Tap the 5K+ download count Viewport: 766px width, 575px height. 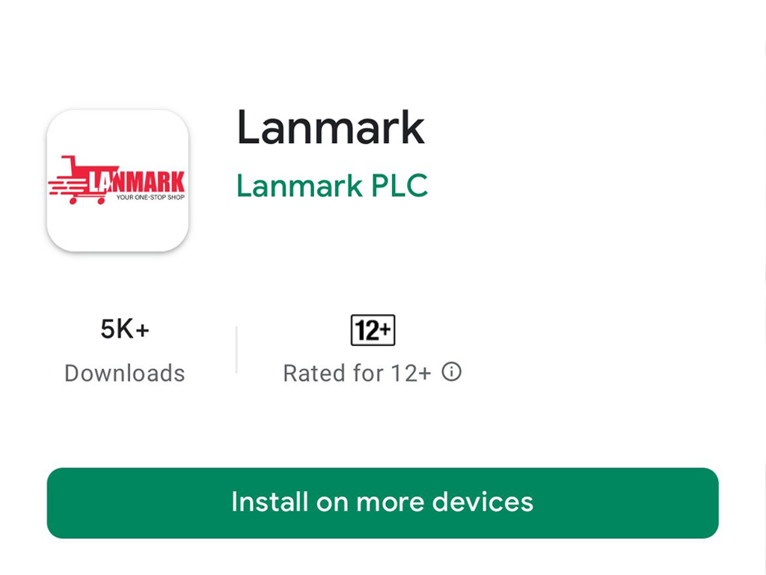pyautogui.click(x=125, y=329)
